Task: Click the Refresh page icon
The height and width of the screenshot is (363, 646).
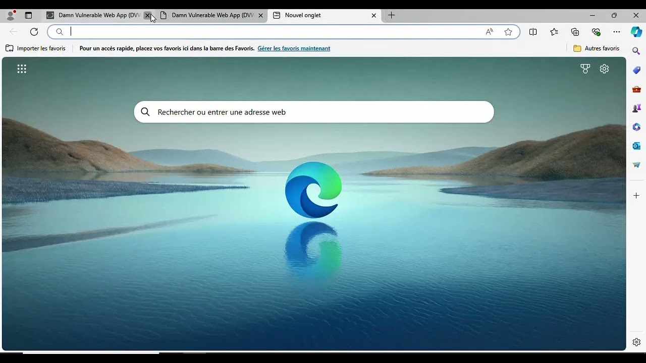Action: click(x=34, y=32)
